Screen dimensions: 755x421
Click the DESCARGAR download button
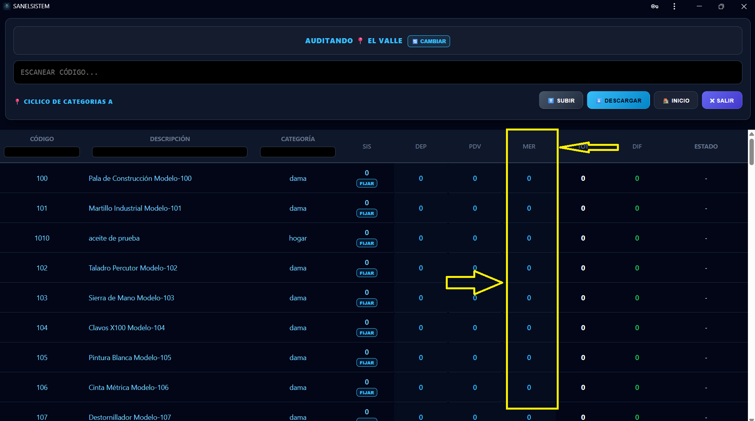tap(618, 101)
